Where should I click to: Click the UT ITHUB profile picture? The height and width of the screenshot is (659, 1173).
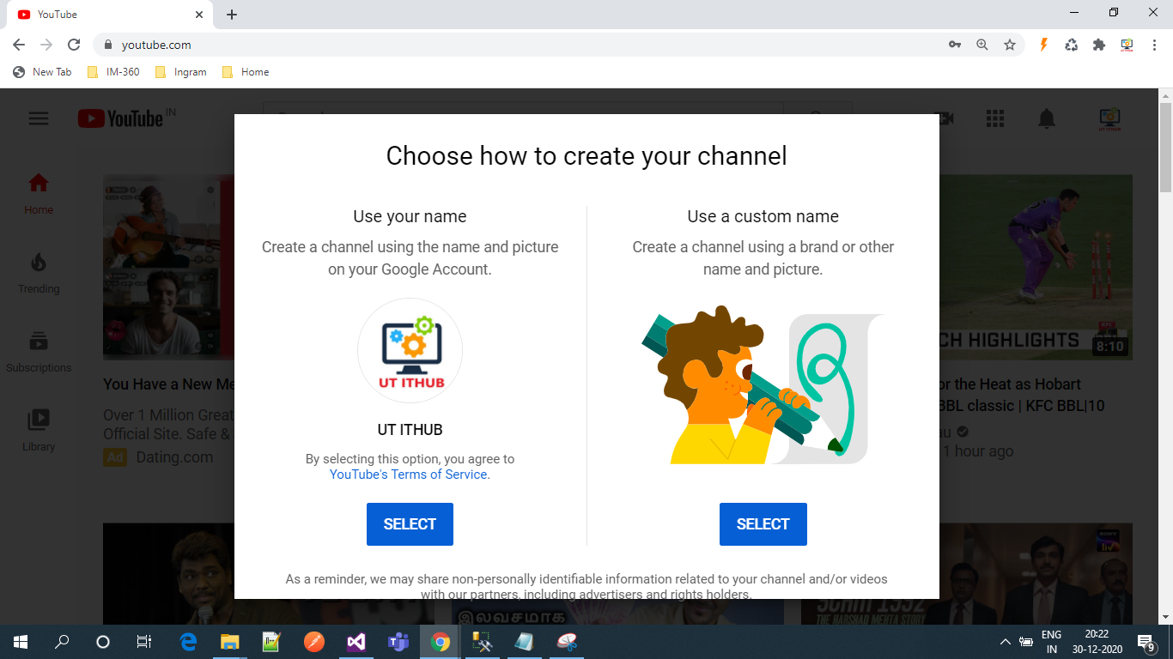coord(410,350)
